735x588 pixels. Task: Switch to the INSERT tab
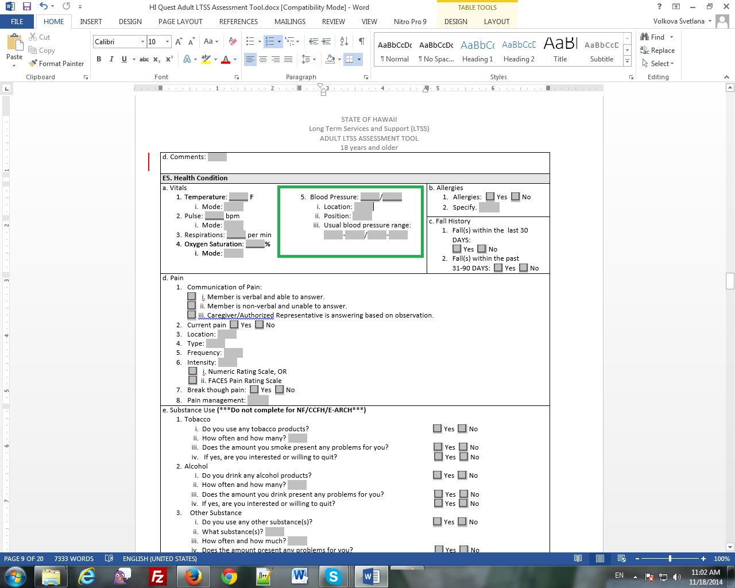pyautogui.click(x=91, y=22)
